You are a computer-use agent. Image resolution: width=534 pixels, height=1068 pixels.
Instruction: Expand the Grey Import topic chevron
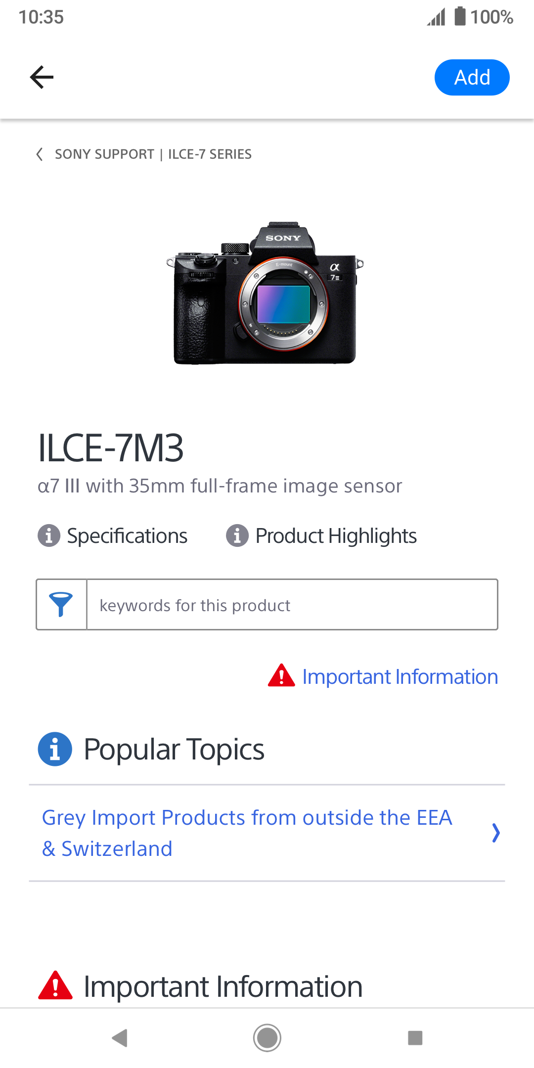click(496, 833)
